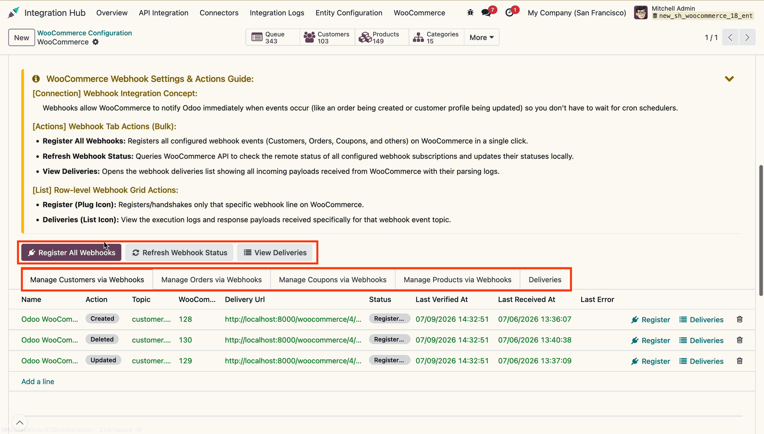
Task: Click WooCommerce ID 130 cell
Action: pyautogui.click(x=185, y=340)
